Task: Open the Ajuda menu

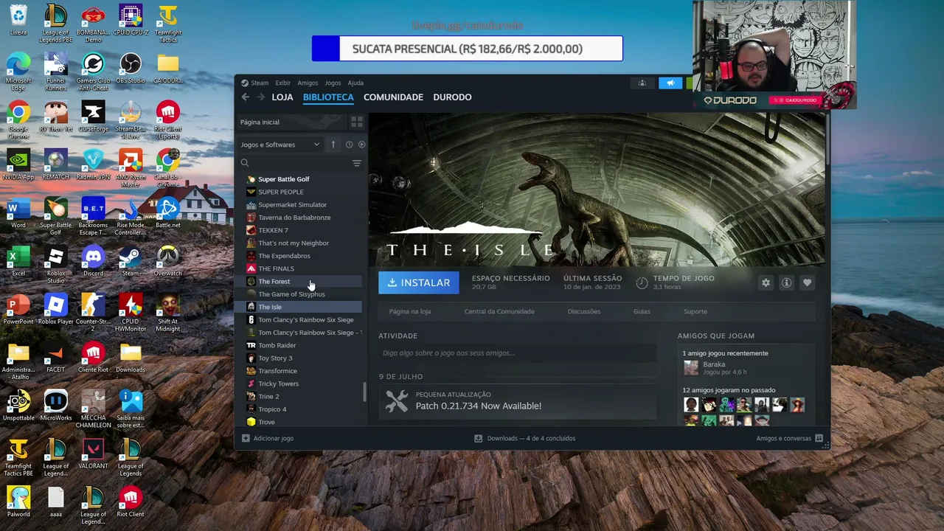Action: tap(355, 83)
